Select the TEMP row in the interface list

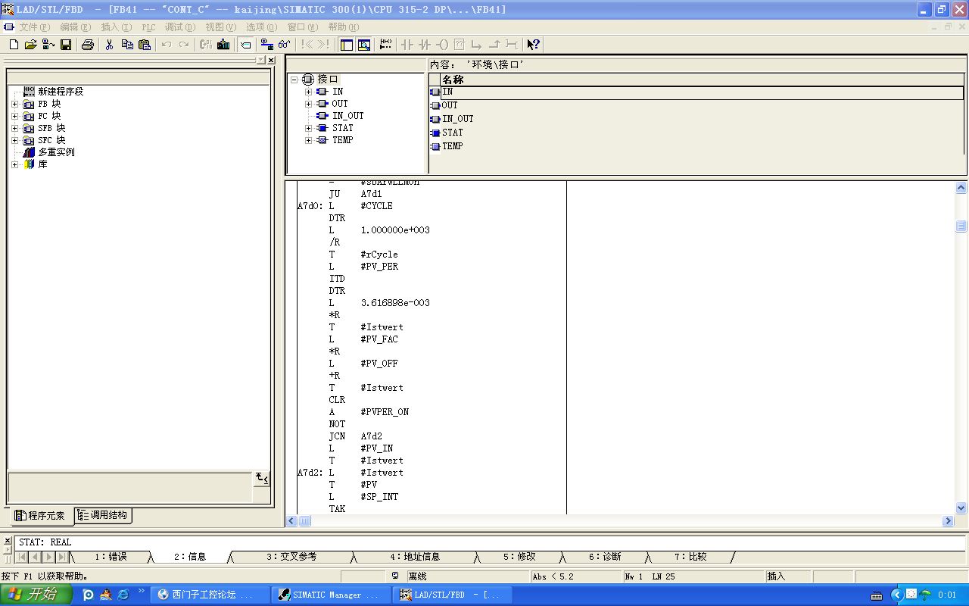click(x=452, y=146)
